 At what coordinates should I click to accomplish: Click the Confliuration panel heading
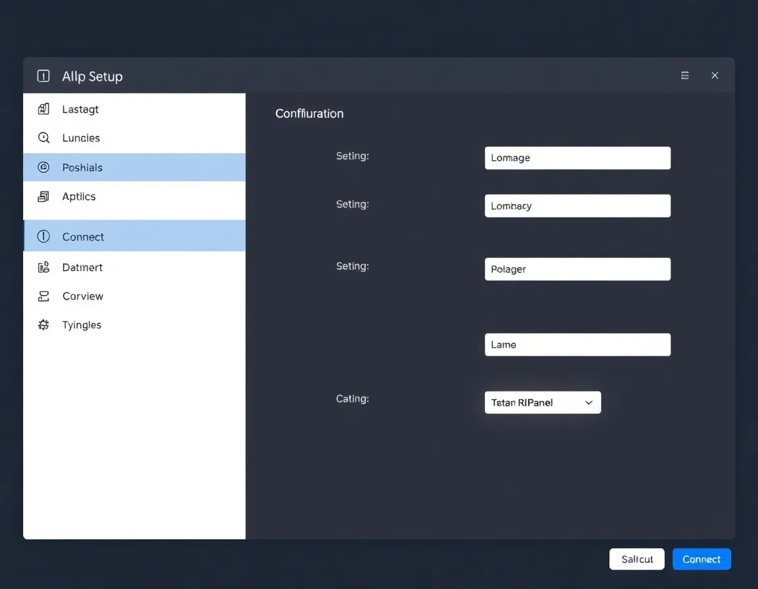[309, 113]
